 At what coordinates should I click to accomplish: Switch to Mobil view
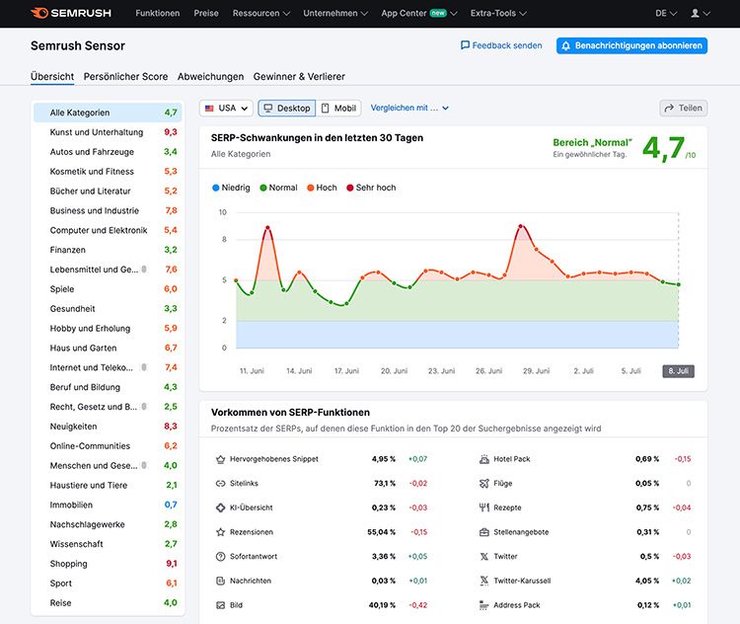point(338,109)
